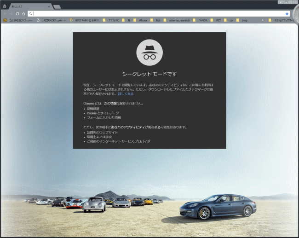This screenshot has width=299, height=238.
Task: Click the '雇用主または学校' list item
Action: pyautogui.click(x=99, y=137)
